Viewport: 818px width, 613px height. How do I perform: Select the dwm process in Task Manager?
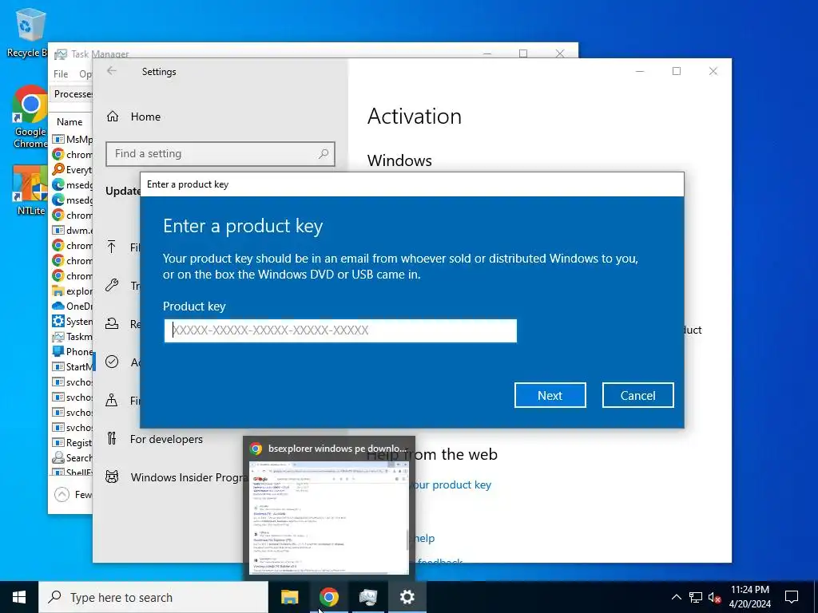click(x=72, y=230)
